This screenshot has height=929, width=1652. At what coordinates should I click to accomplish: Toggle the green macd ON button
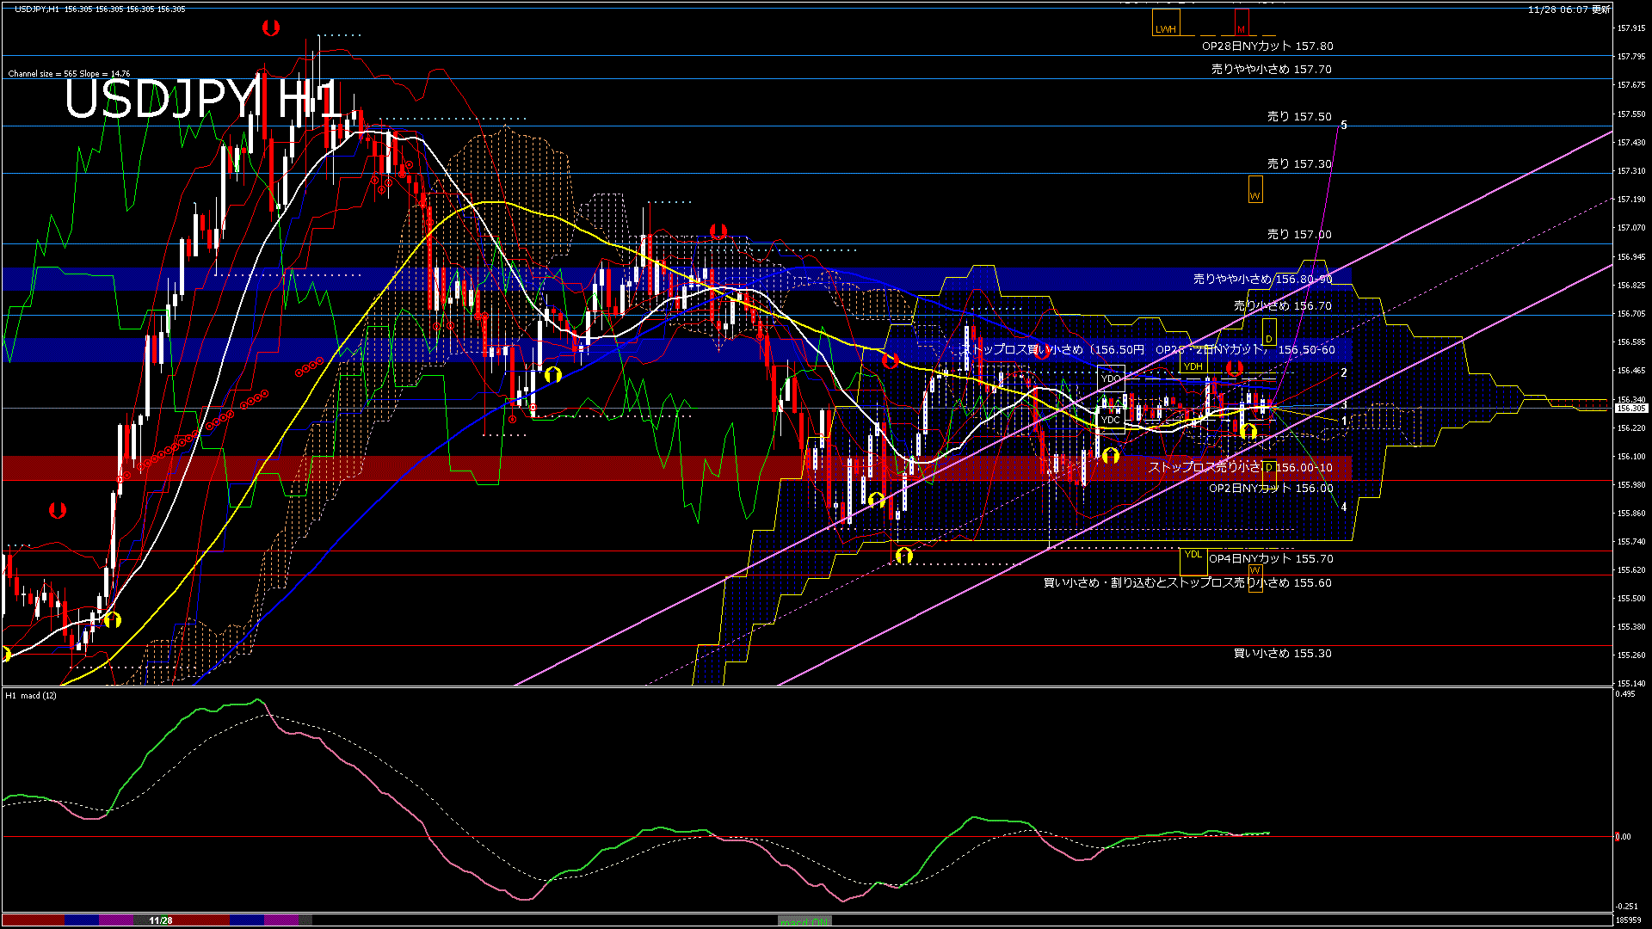[x=804, y=921]
